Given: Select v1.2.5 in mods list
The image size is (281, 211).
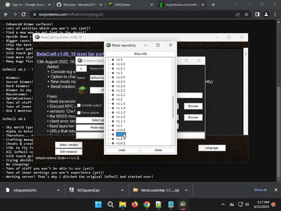Looking at the screenshot, I should pos(121,77).
